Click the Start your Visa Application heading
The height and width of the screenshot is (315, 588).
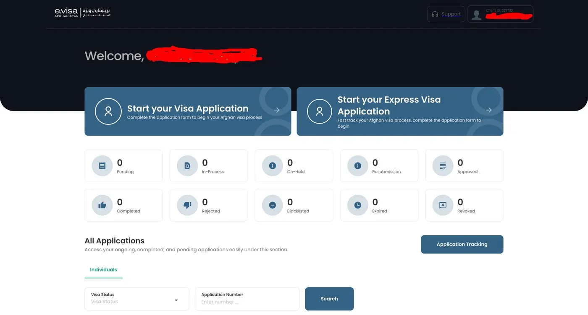[188, 108]
